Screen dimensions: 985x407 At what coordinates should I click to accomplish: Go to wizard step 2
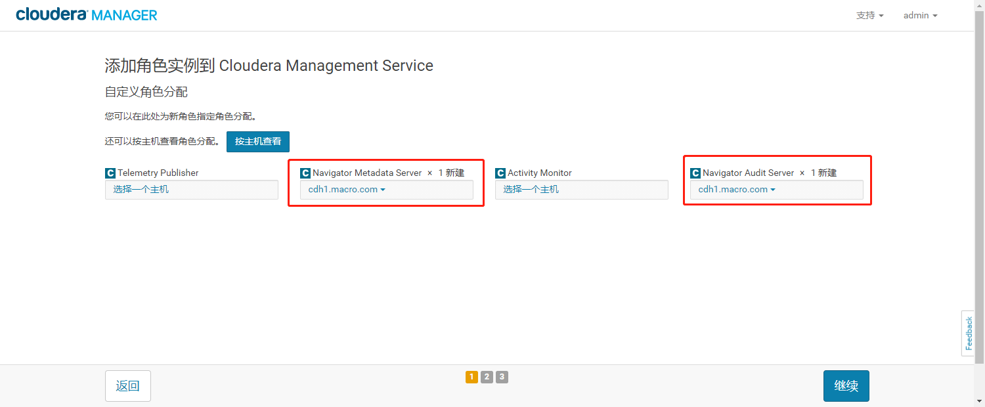click(487, 377)
